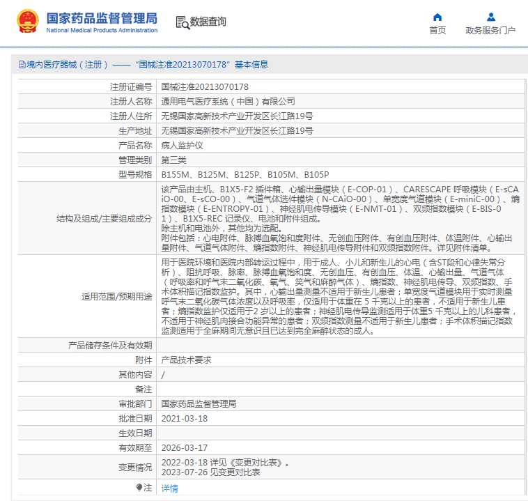Viewport: 528px width, 501px height.
Task: Click the 政务服务门户 person icon
Action: click(x=490, y=17)
